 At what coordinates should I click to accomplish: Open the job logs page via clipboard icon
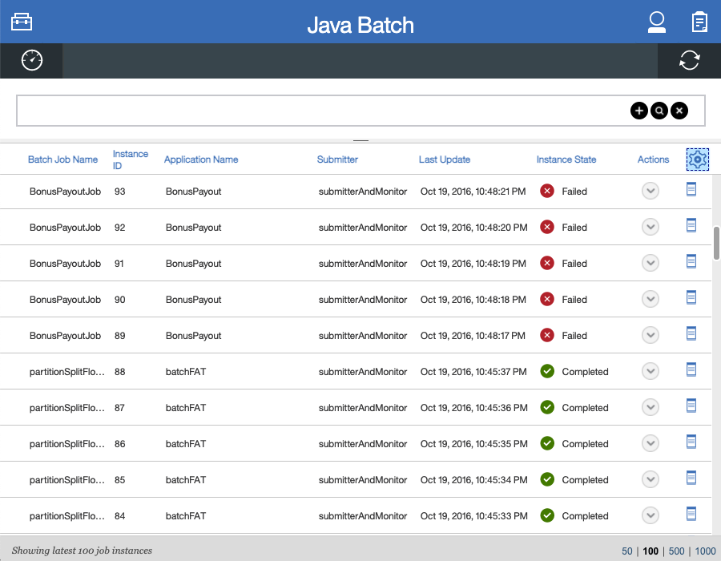(699, 22)
